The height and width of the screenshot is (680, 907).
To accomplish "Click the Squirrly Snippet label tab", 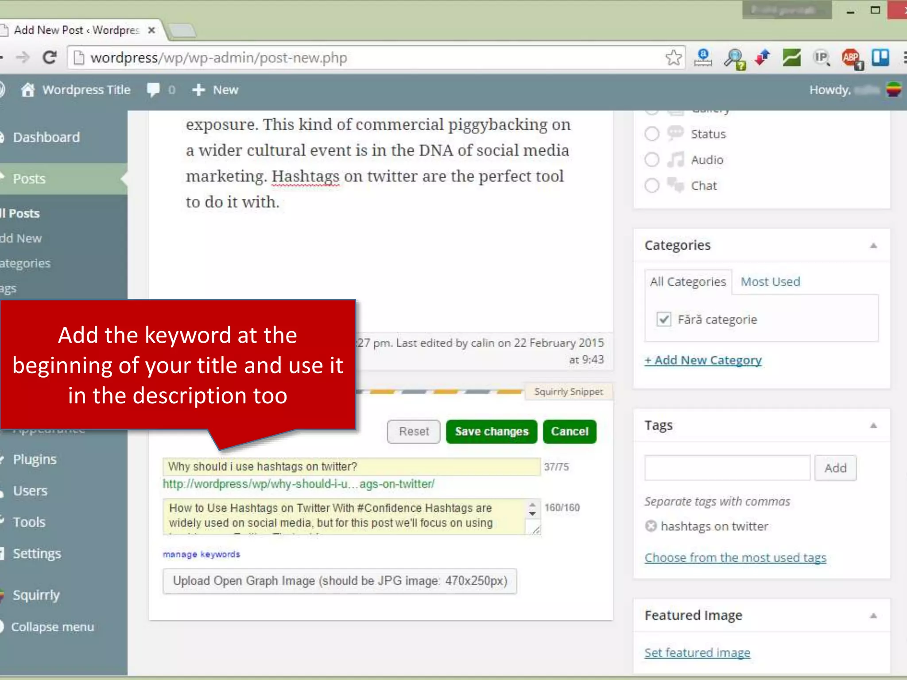I will pos(569,392).
